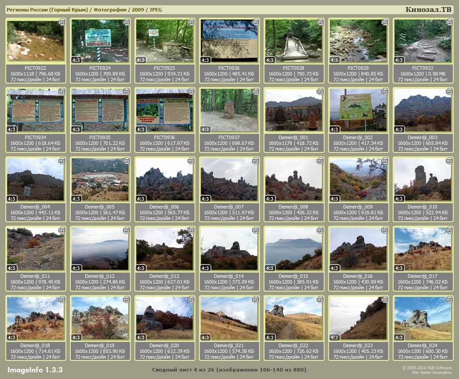
Task: Click the 4:3 badge on Demerdji_018 thumbnail
Action: [12, 337]
